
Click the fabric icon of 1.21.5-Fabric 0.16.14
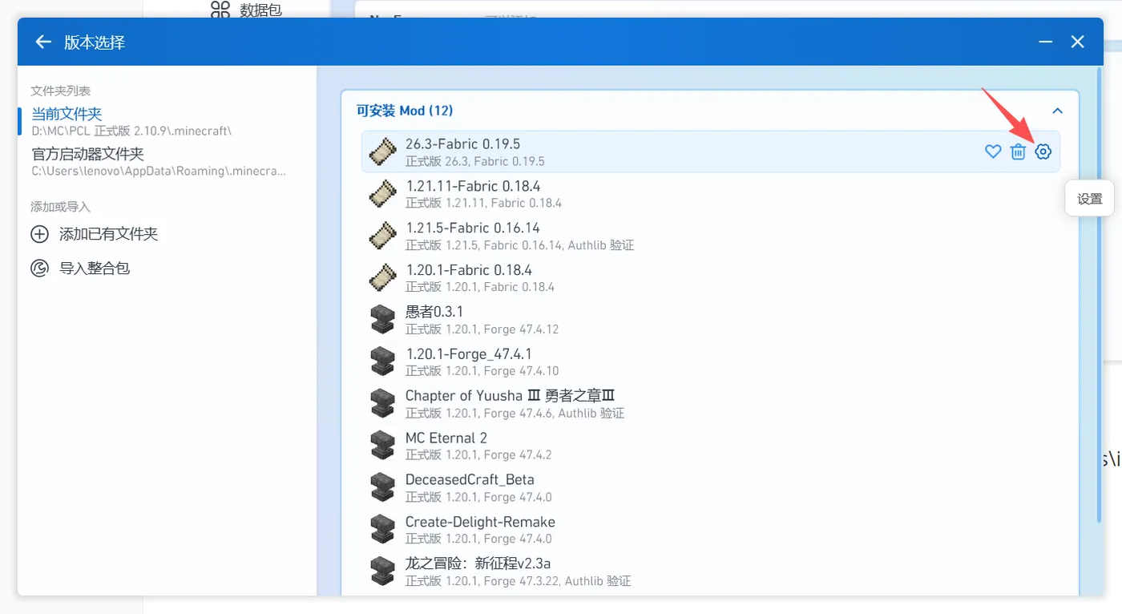coord(382,236)
